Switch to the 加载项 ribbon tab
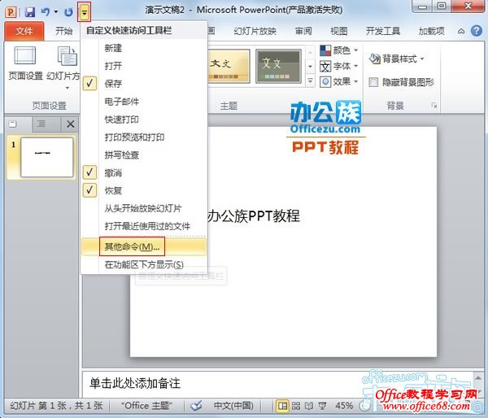 431,31
